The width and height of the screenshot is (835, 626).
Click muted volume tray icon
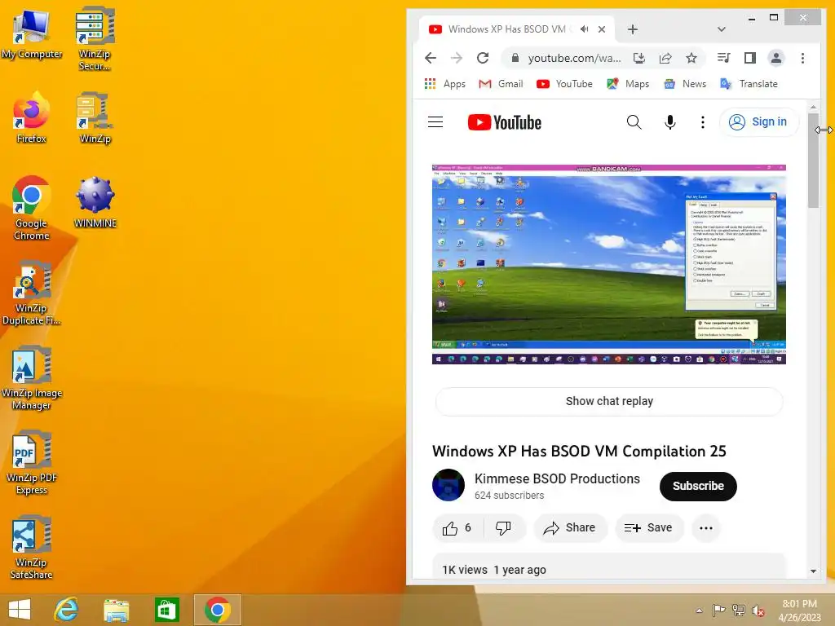pos(758,611)
